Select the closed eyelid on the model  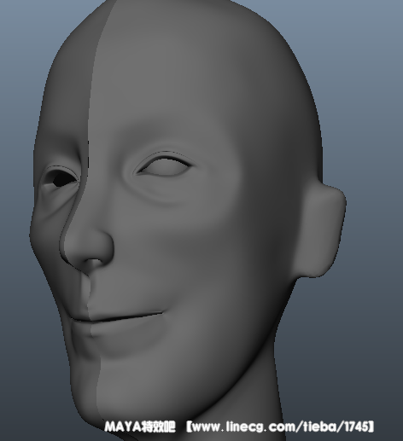(x=164, y=166)
